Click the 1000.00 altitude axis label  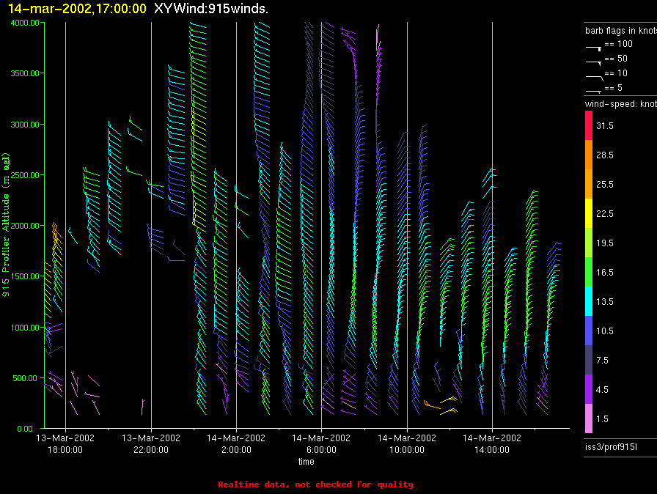click(x=25, y=328)
